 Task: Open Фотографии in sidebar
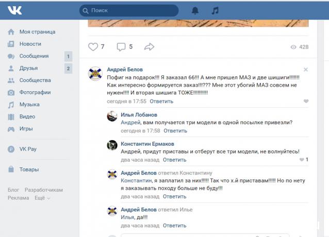[35, 92]
